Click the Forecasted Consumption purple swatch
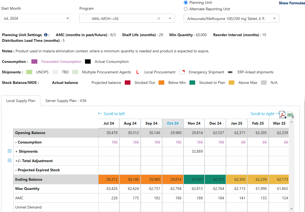 (34, 61)
